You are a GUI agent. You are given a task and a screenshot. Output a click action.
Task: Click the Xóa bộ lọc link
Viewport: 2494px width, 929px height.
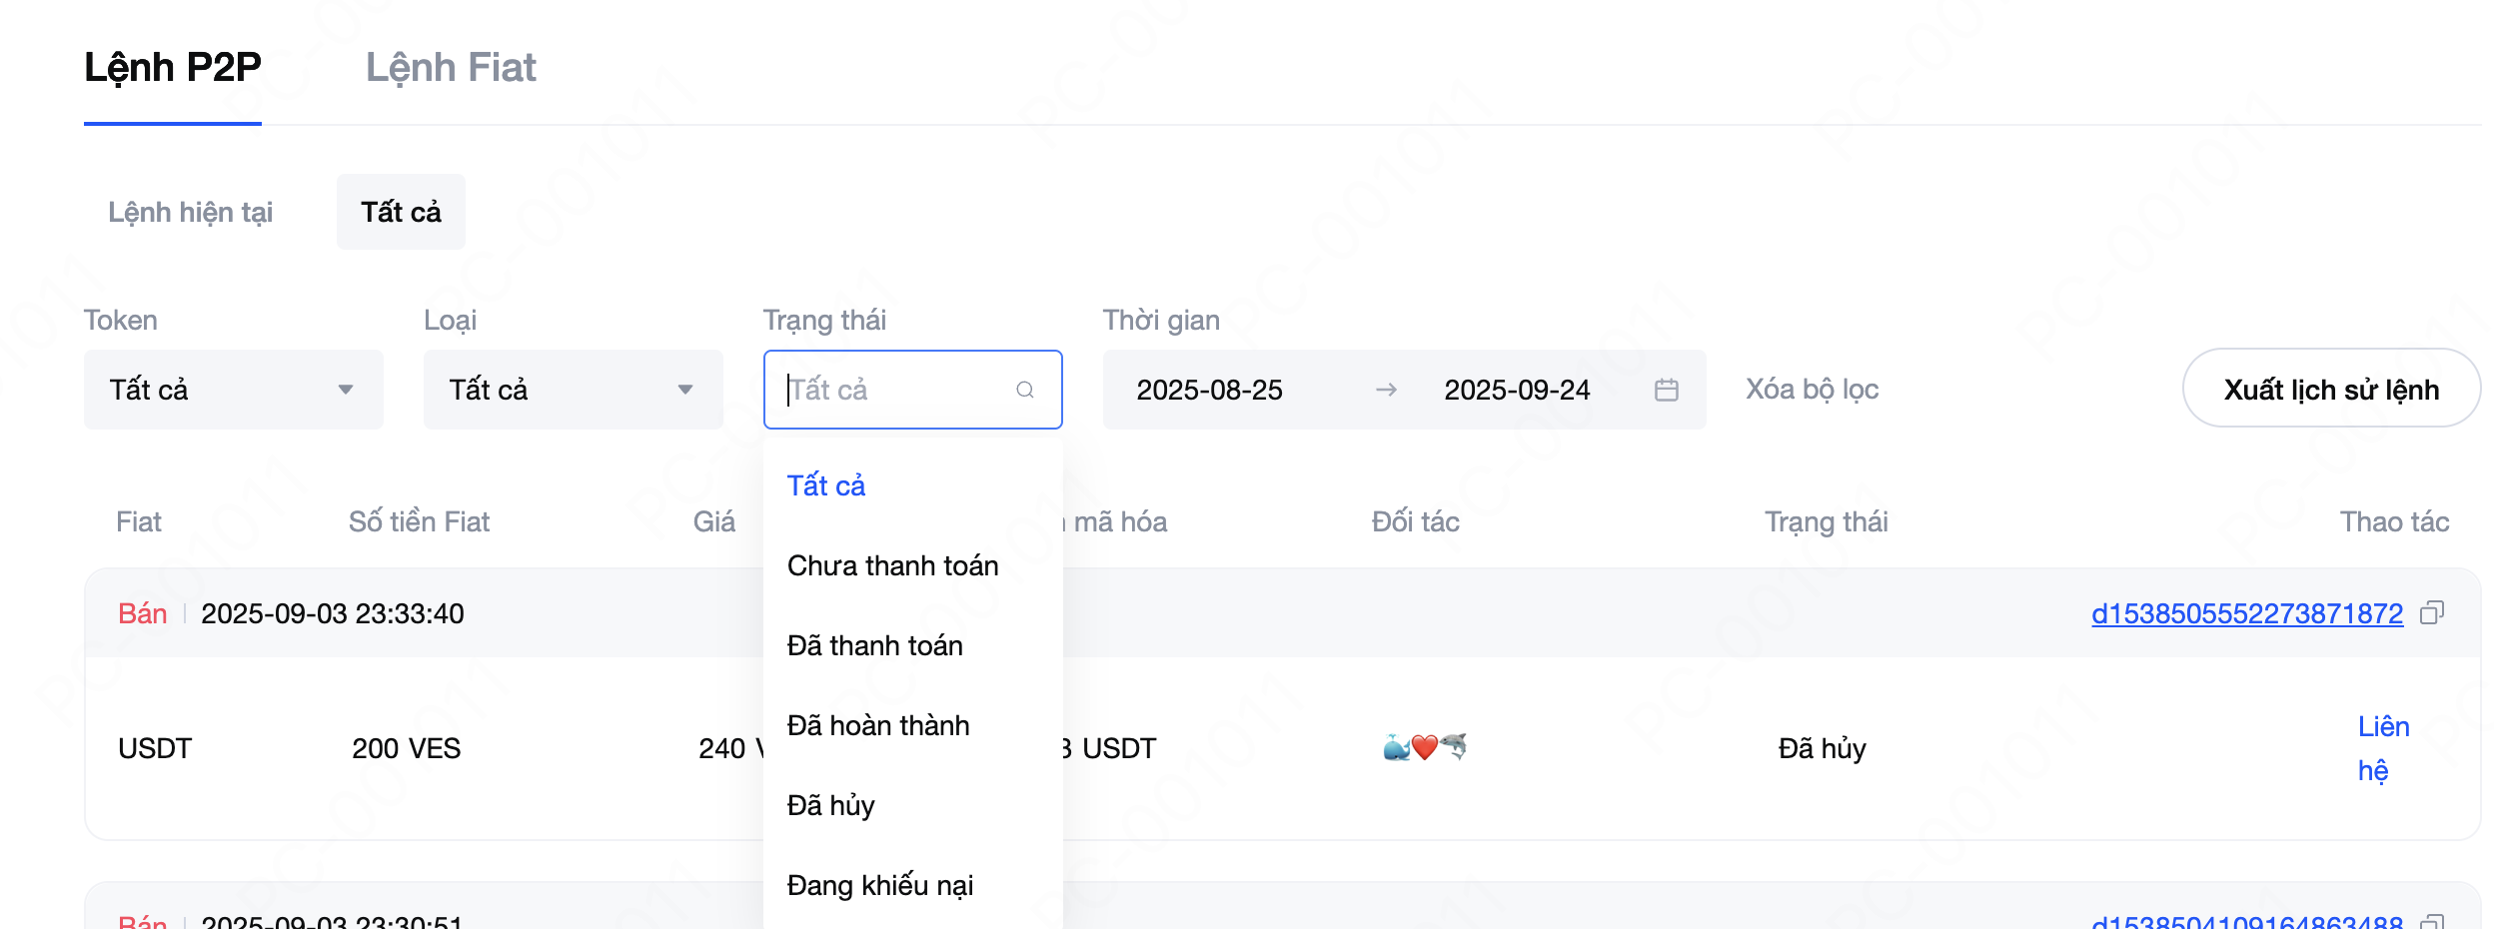[1812, 390]
